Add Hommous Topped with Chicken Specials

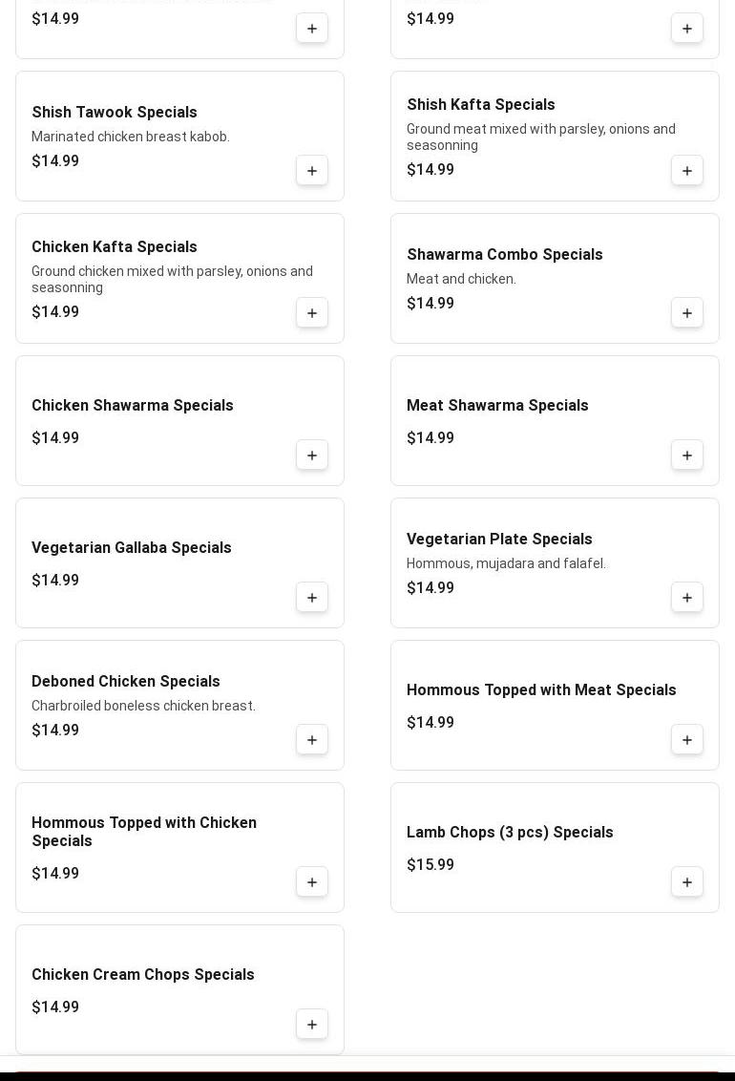click(x=312, y=882)
